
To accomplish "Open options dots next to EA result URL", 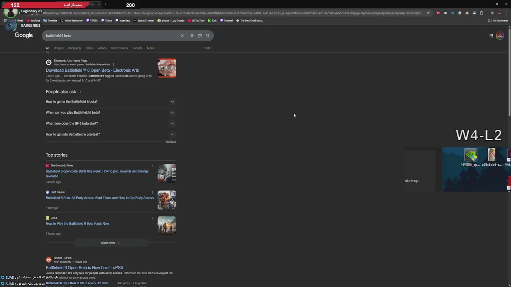I will [x=113, y=64].
